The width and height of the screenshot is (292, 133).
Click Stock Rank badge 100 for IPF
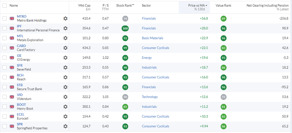(125, 28)
